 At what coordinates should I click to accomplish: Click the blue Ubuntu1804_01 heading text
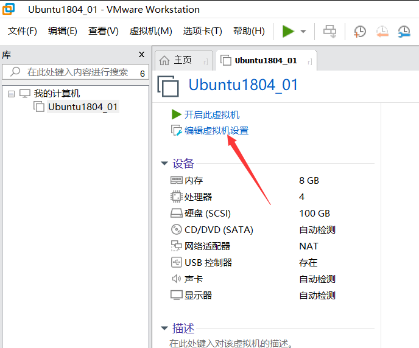[243, 85]
